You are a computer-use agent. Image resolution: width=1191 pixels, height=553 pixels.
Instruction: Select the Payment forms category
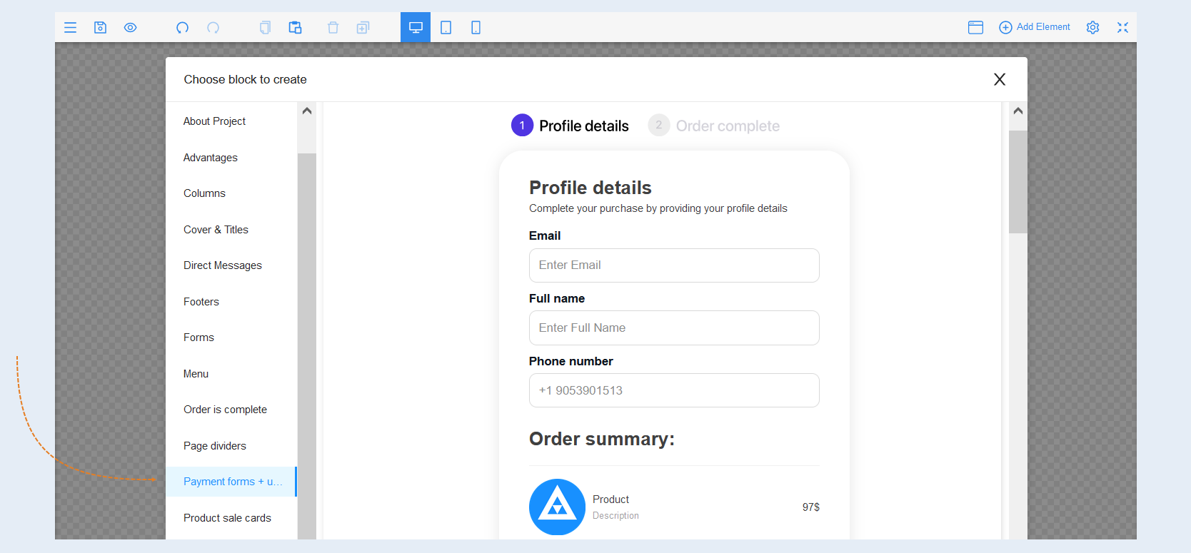(x=231, y=482)
